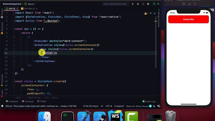Close the BUTTON.JS tab

coord(37,9)
